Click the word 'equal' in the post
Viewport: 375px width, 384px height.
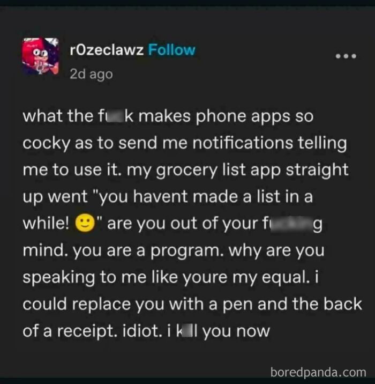pyautogui.click(x=284, y=278)
